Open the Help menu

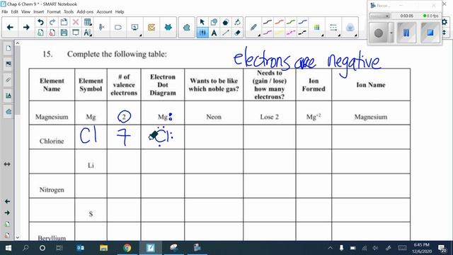point(120,12)
